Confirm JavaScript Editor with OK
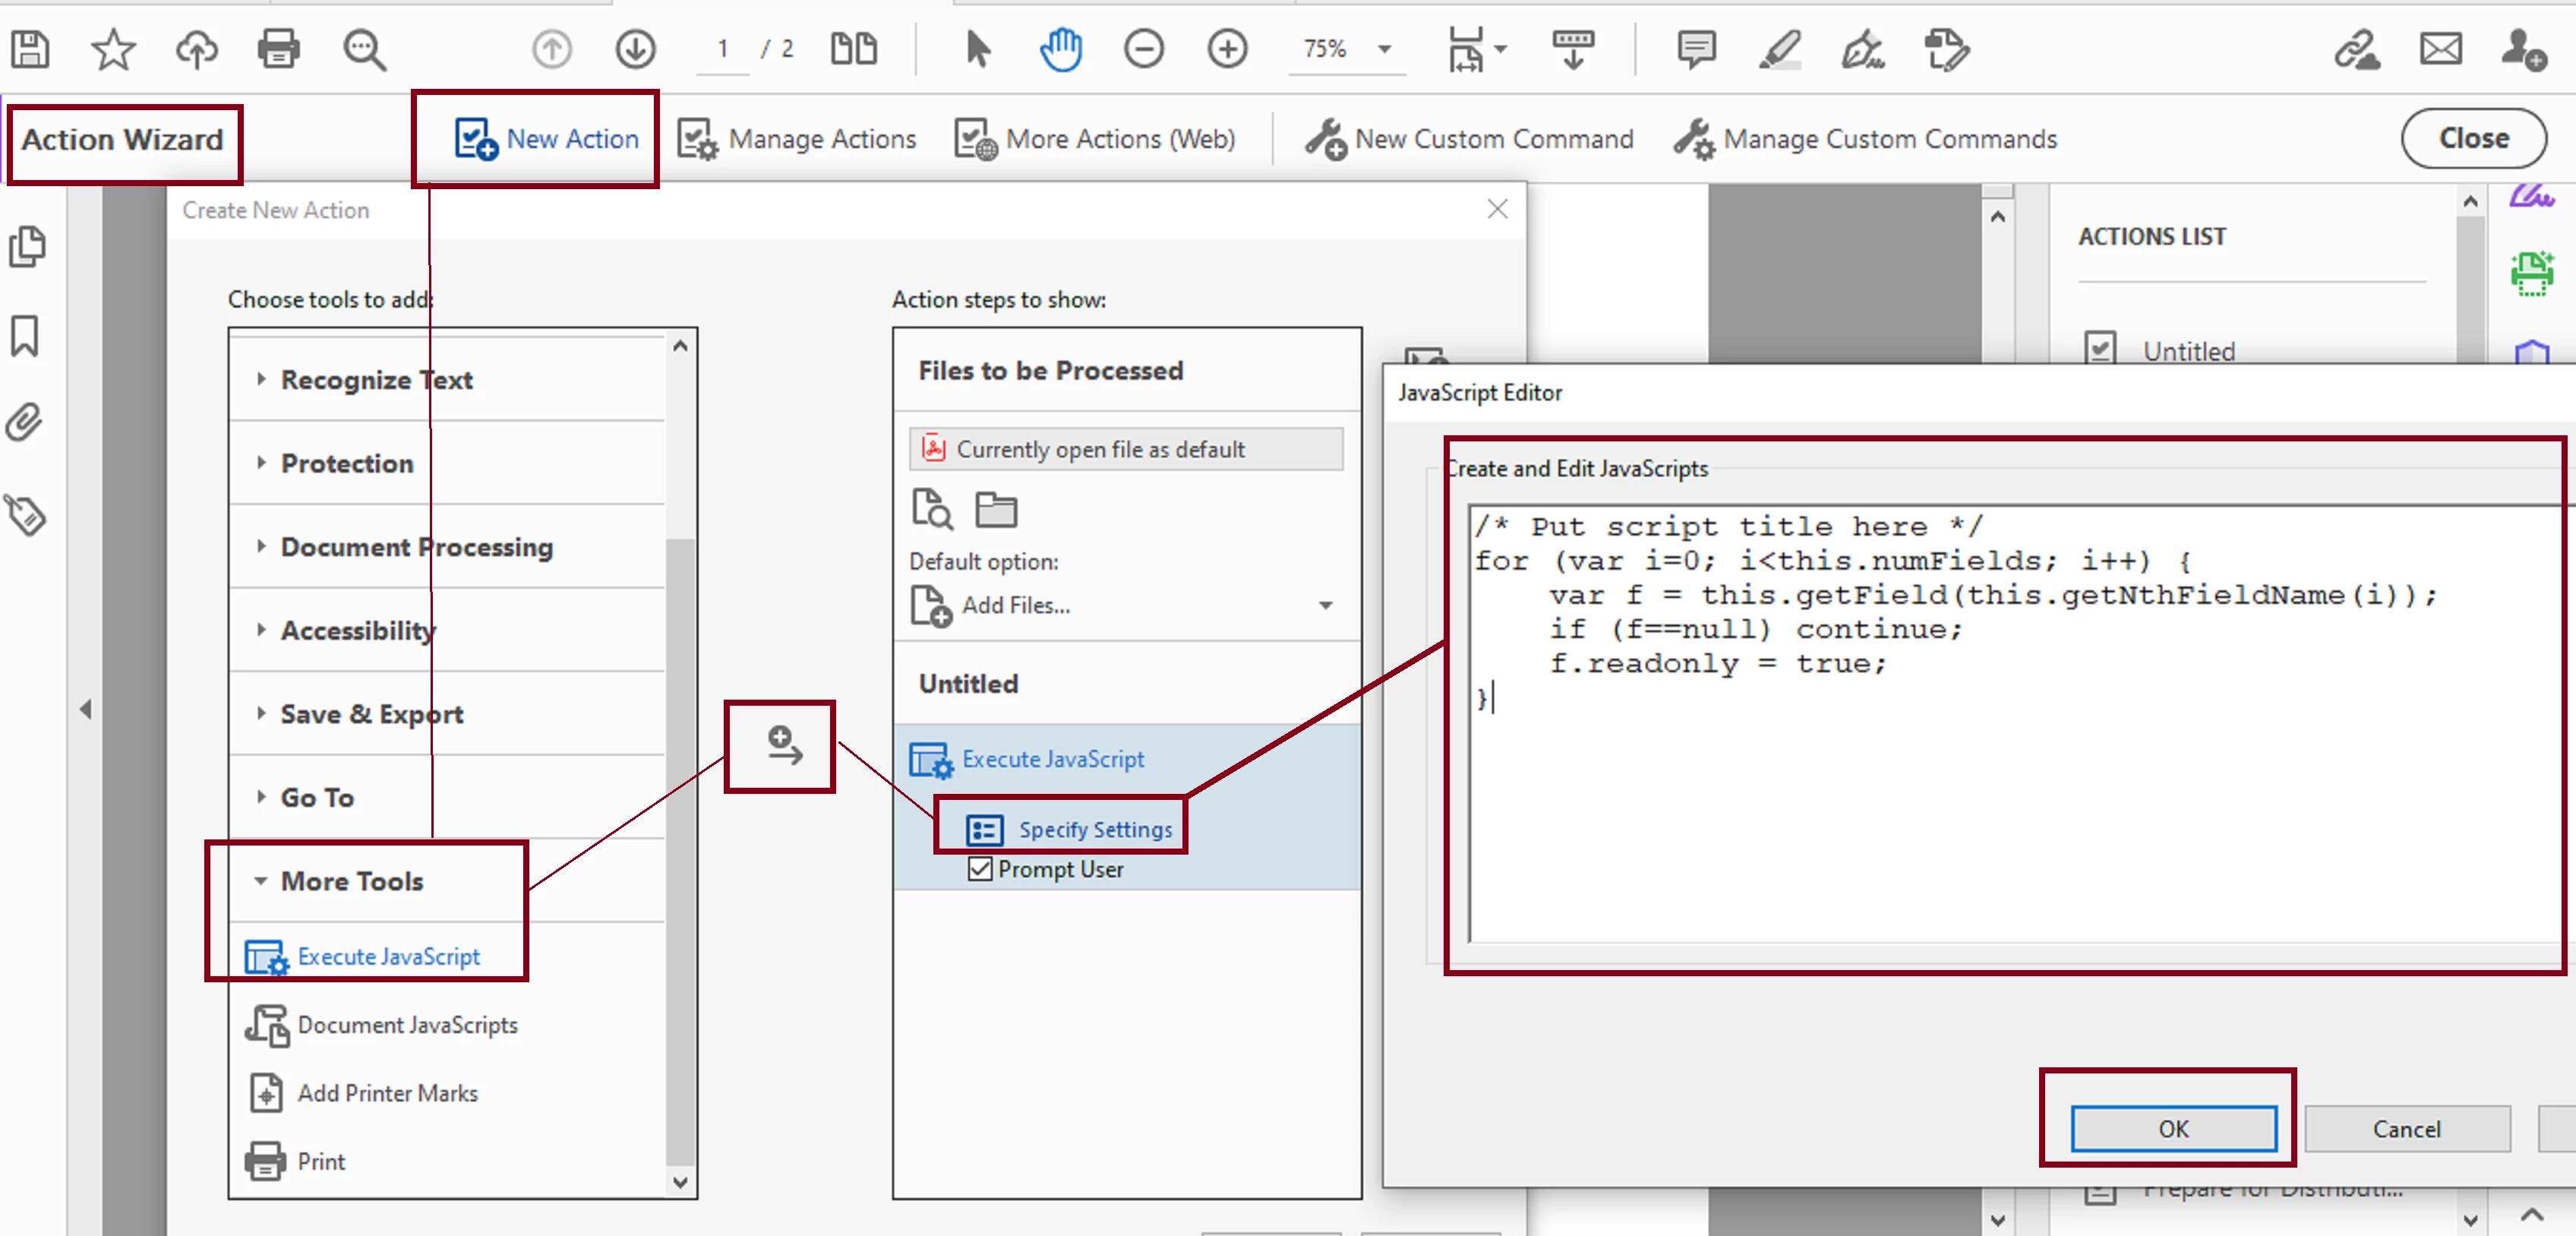 pos(2173,1129)
